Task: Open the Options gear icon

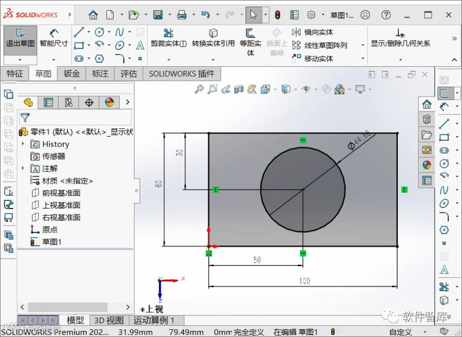Action: click(311, 14)
